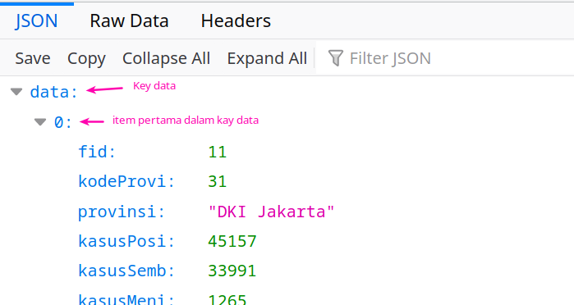Click the "DKI Jakarta" string value

pyautogui.click(x=271, y=212)
